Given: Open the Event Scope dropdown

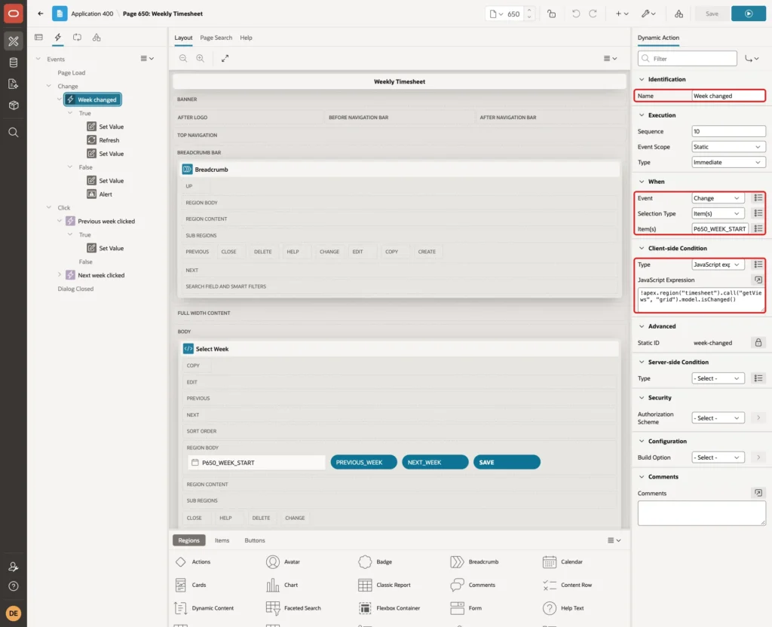Looking at the screenshot, I should click(728, 147).
